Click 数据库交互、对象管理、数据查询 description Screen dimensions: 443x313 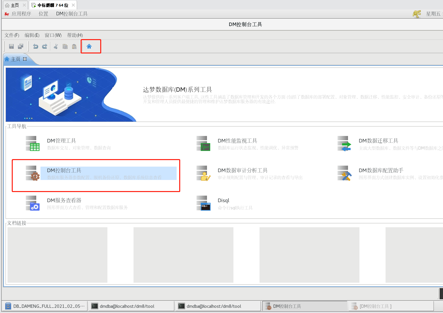[79, 148]
